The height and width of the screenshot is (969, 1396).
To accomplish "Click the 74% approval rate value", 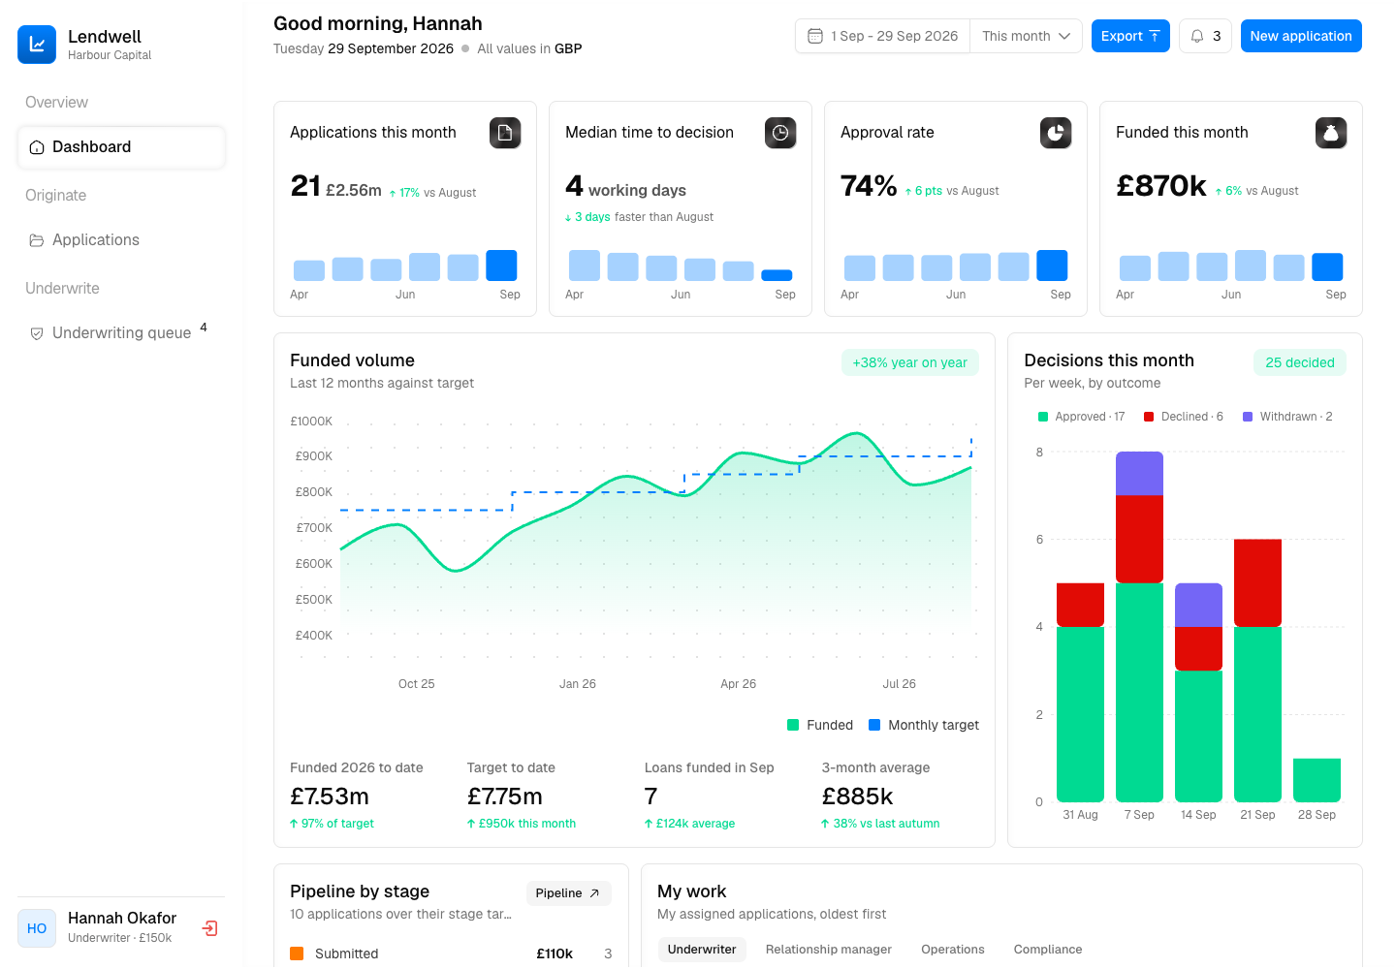I will click(x=869, y=185).
